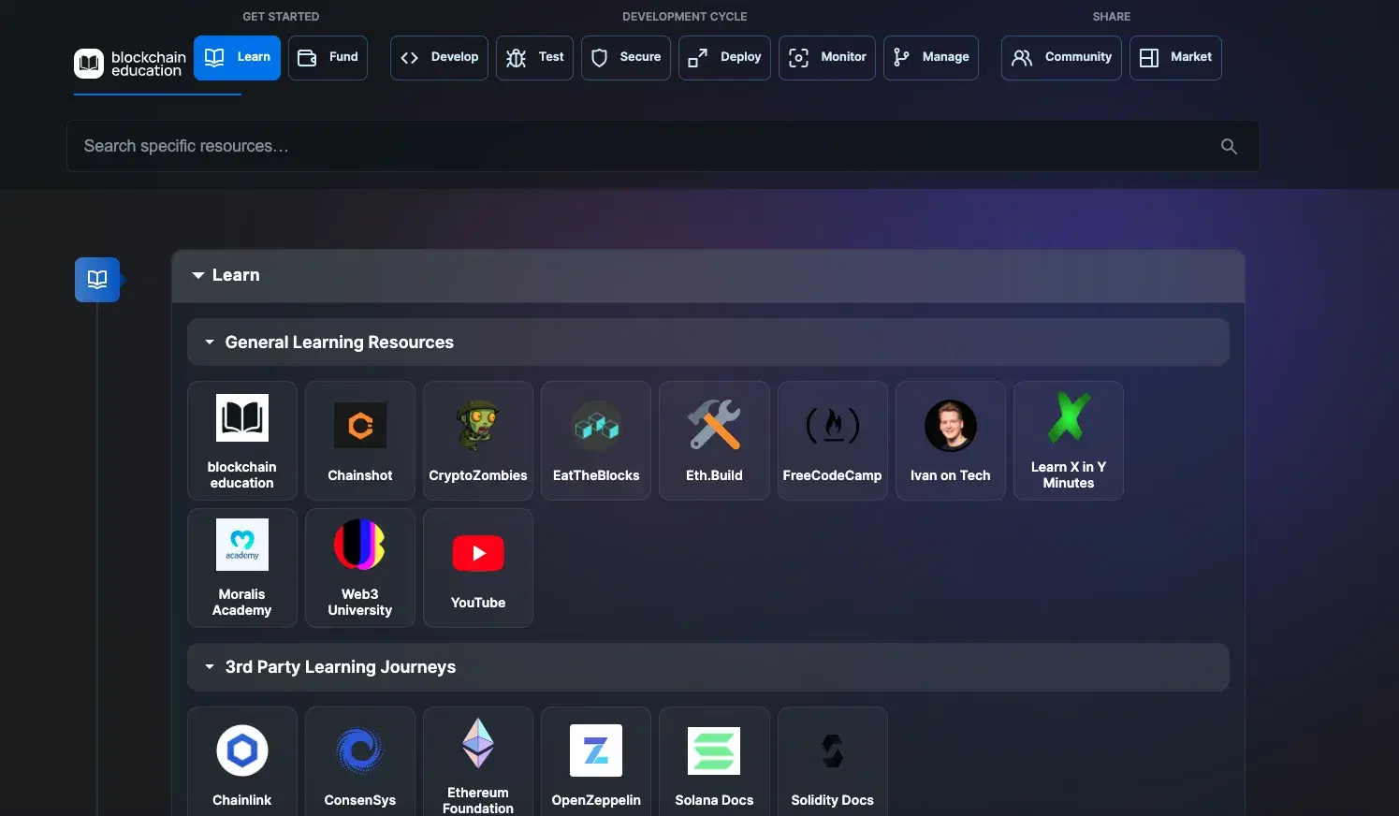This screenshot has width=1399, height=816.
Task: Open the Moralis Academy resource
Action: pyautogui.click(x=242, y=568)
